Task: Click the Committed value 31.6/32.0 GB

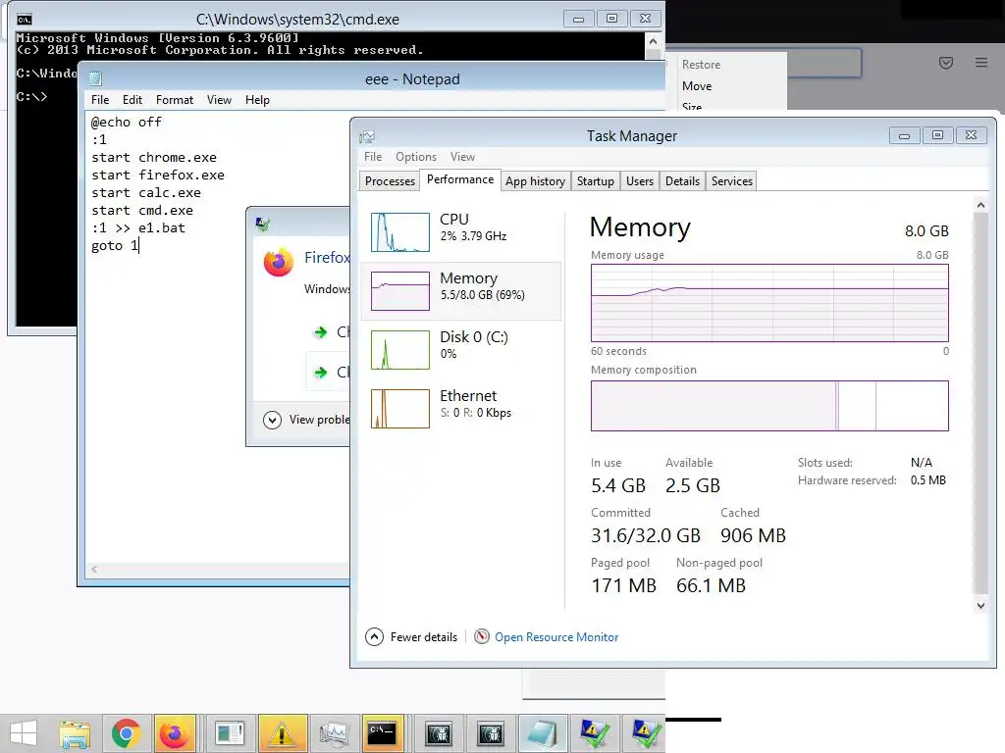Action: coord(646,535)
